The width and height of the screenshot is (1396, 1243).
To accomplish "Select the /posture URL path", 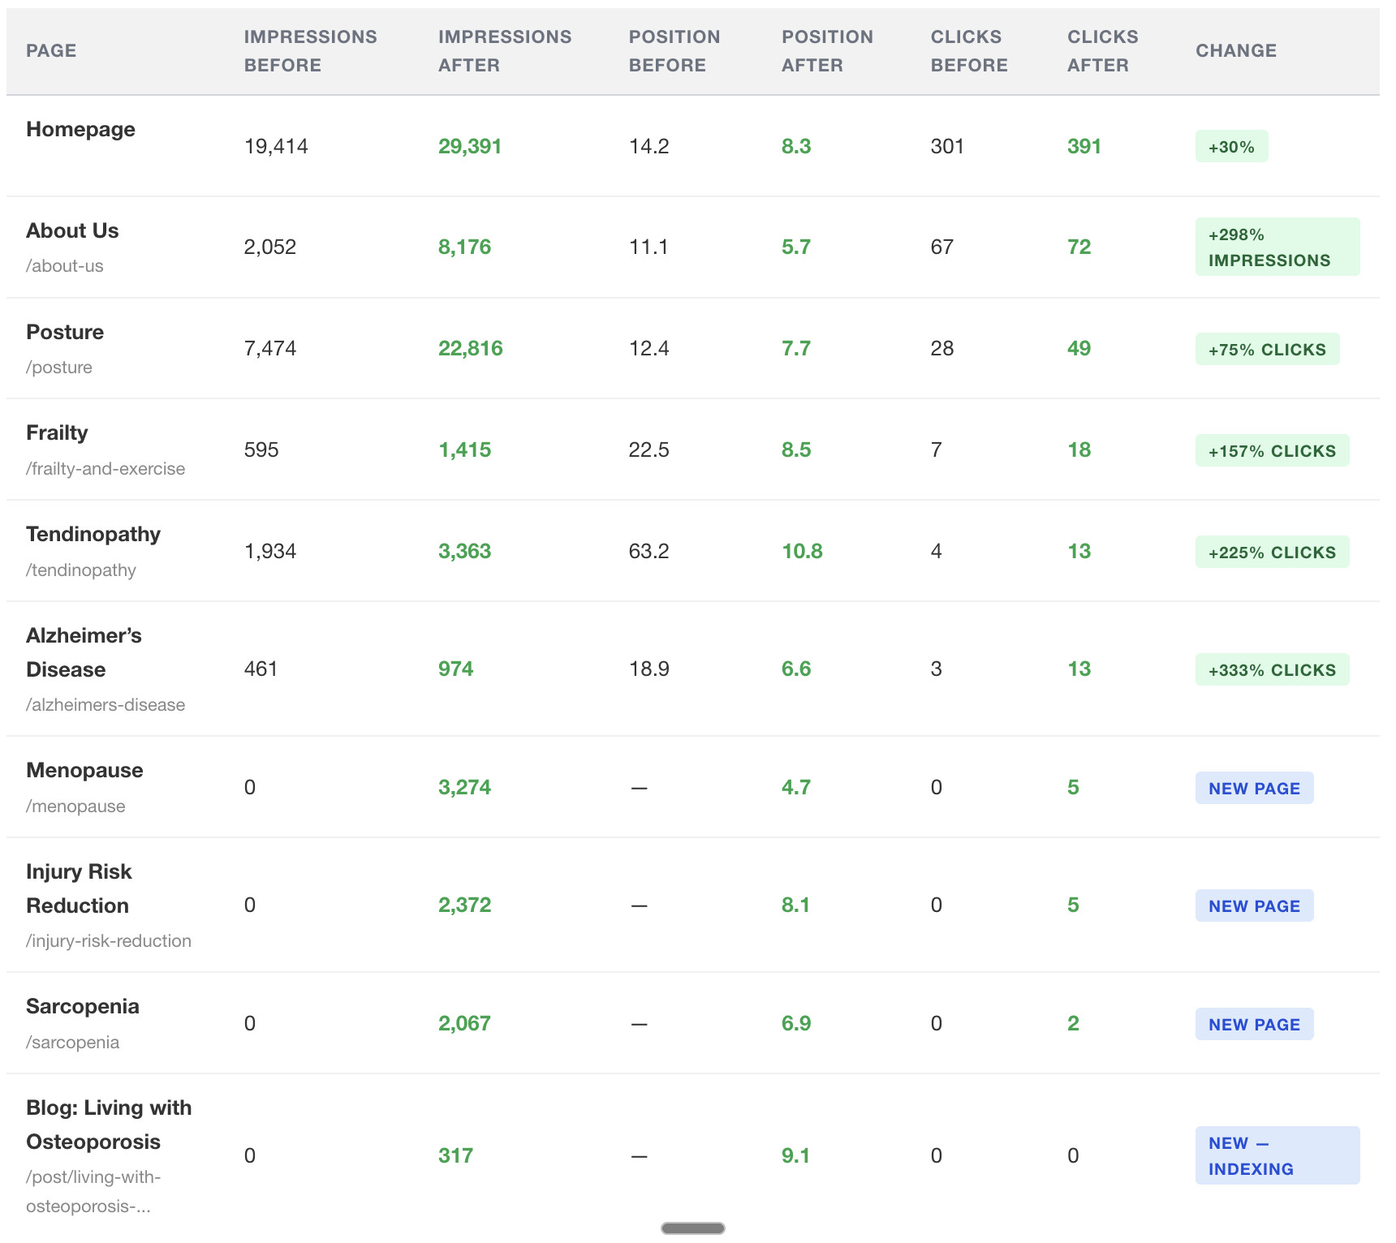I will click(59, 368).
